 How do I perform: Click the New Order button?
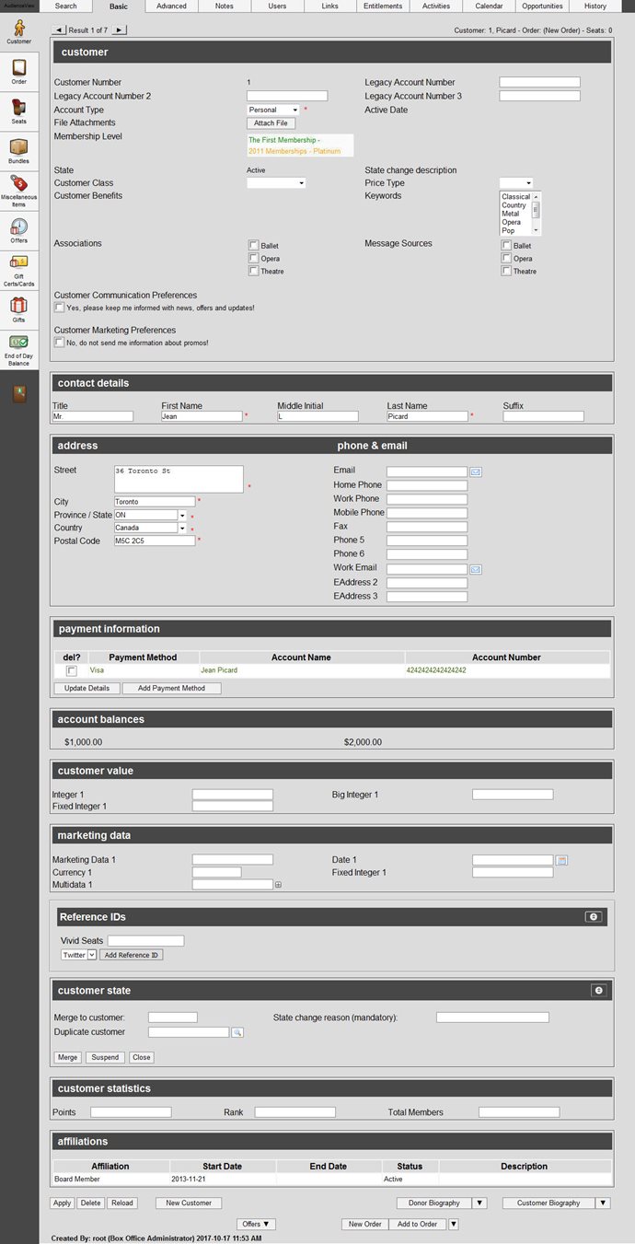coord(365,1224)
